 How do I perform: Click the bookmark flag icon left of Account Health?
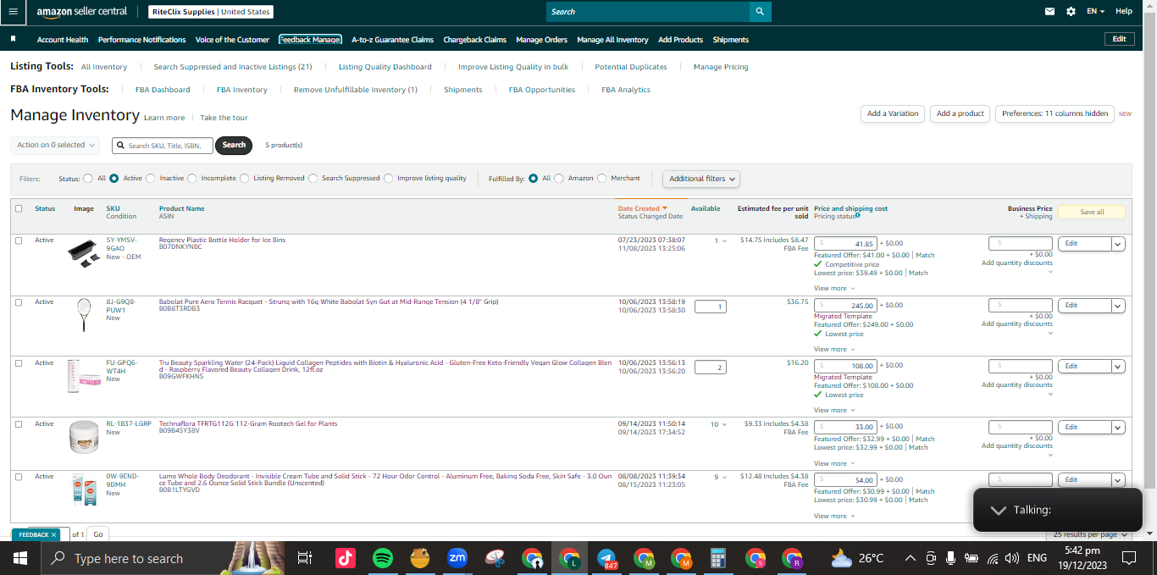point(13,39)
